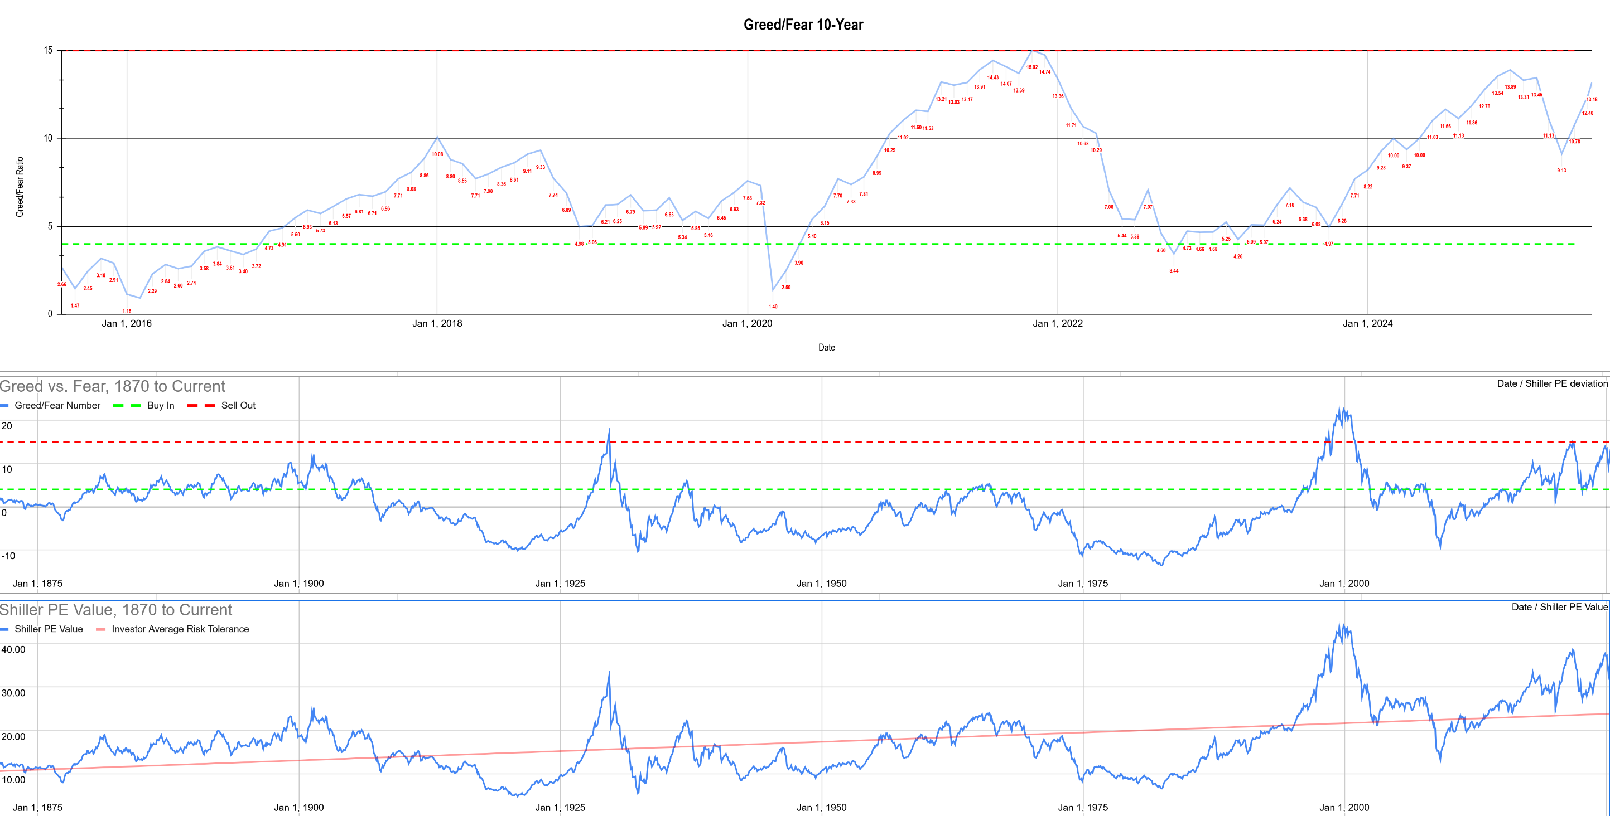1610x816 pixels.
Task: Select the "10.08" data label at 2018
Action: [437, 154]
